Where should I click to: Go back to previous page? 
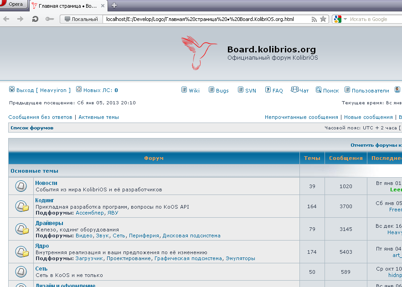click(6, 19)
